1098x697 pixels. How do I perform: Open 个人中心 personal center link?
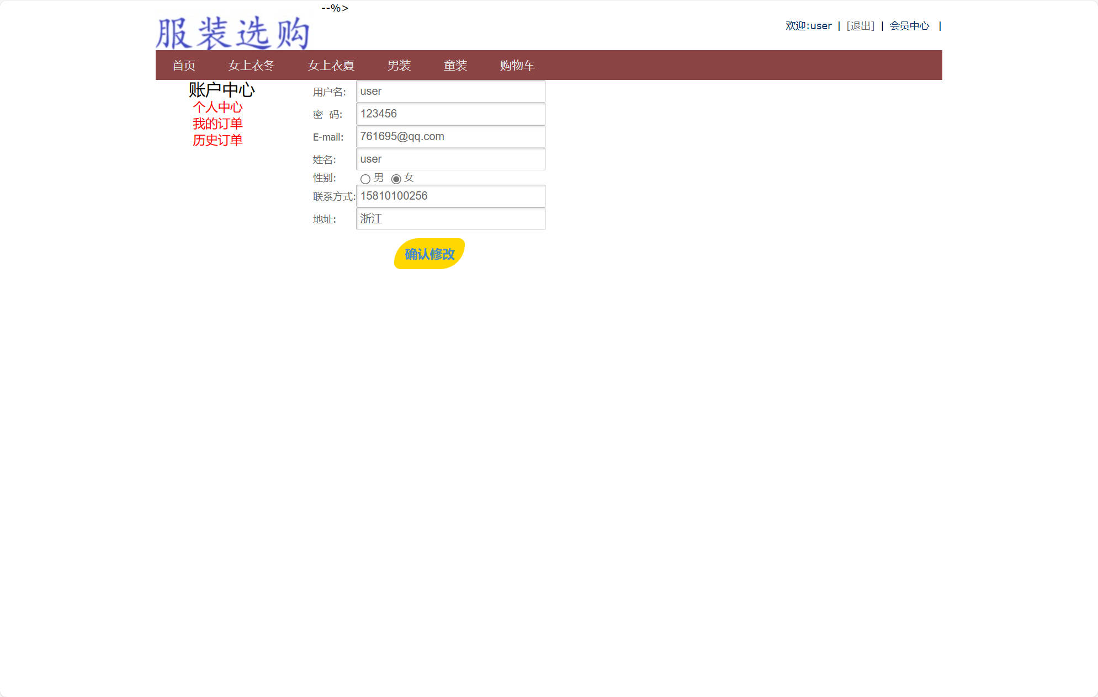click(x=218, y=108)
